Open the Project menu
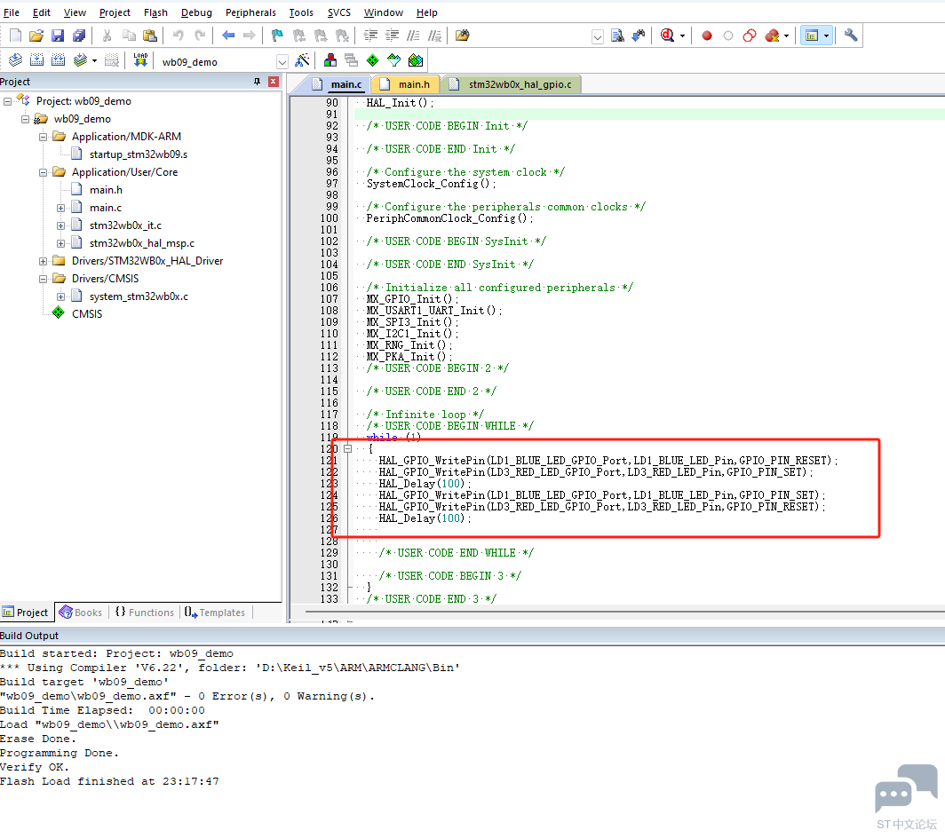945x838 pixels. (115, 12)
